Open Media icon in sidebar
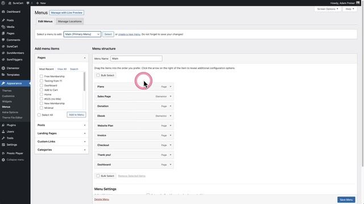This screenshot has height=204, width=364. (x=3, y=27)
